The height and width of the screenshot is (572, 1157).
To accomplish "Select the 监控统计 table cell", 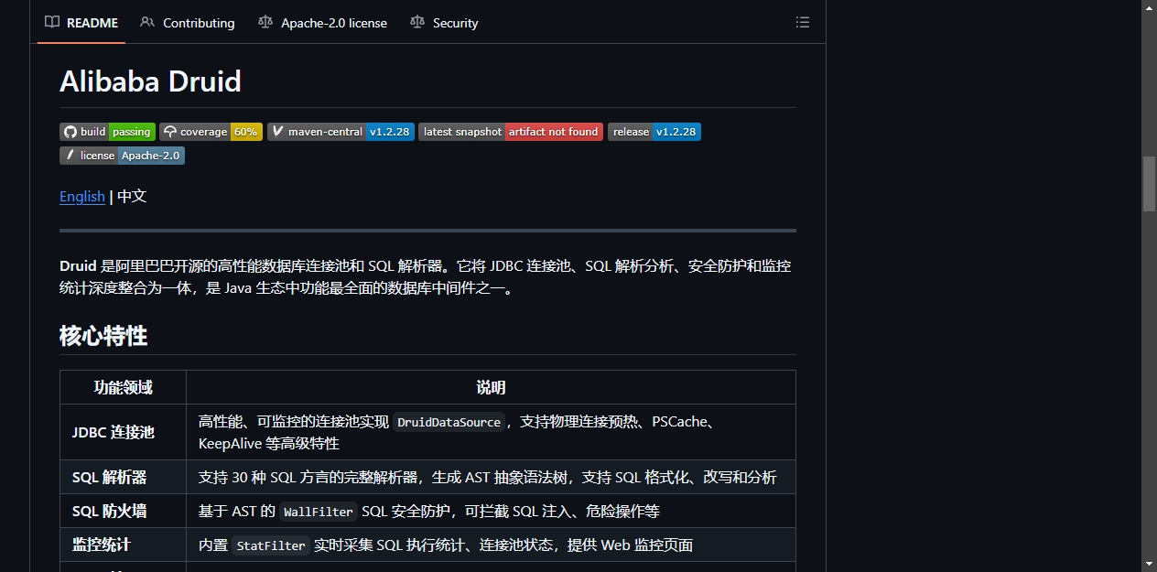I will point(123,545).
